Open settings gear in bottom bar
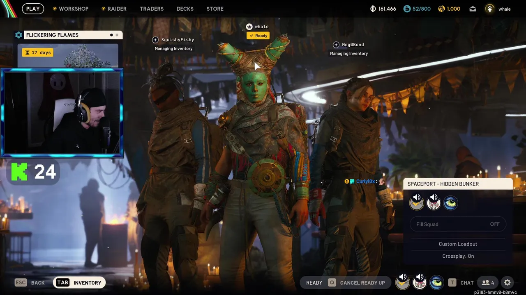The width and height of the screenshot is (526, 295). pos(508,283)
